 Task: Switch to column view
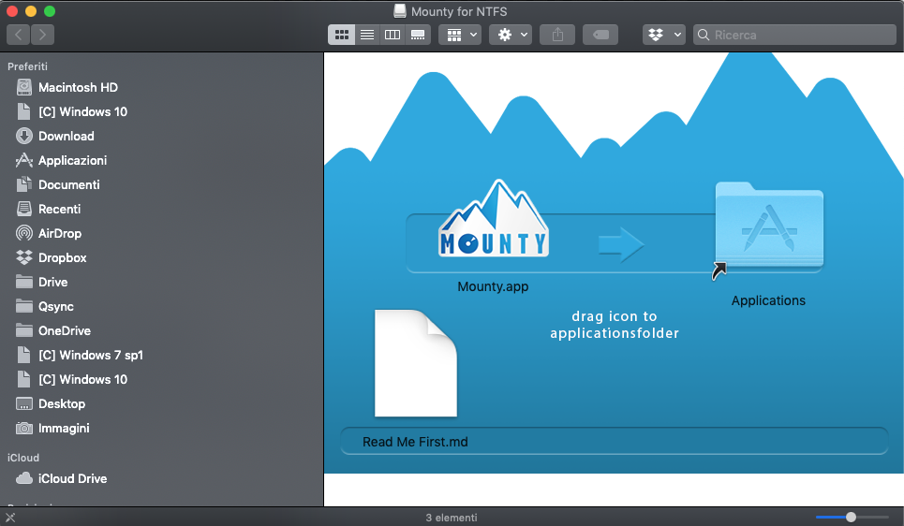tap(392, 35)
